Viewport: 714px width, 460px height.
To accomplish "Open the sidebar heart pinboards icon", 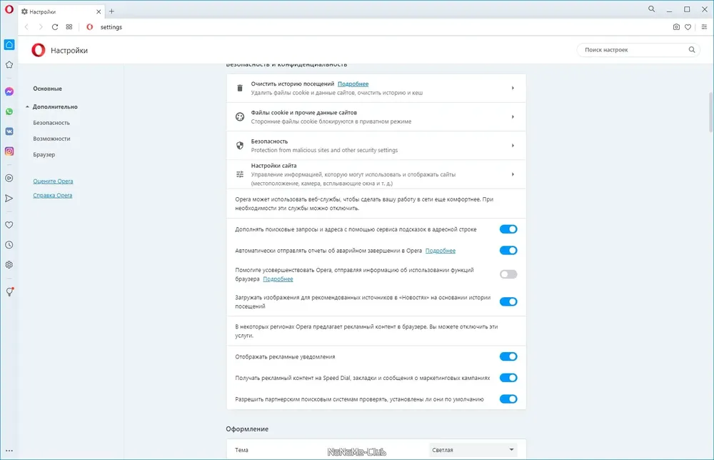I will [x=9, y=225].
